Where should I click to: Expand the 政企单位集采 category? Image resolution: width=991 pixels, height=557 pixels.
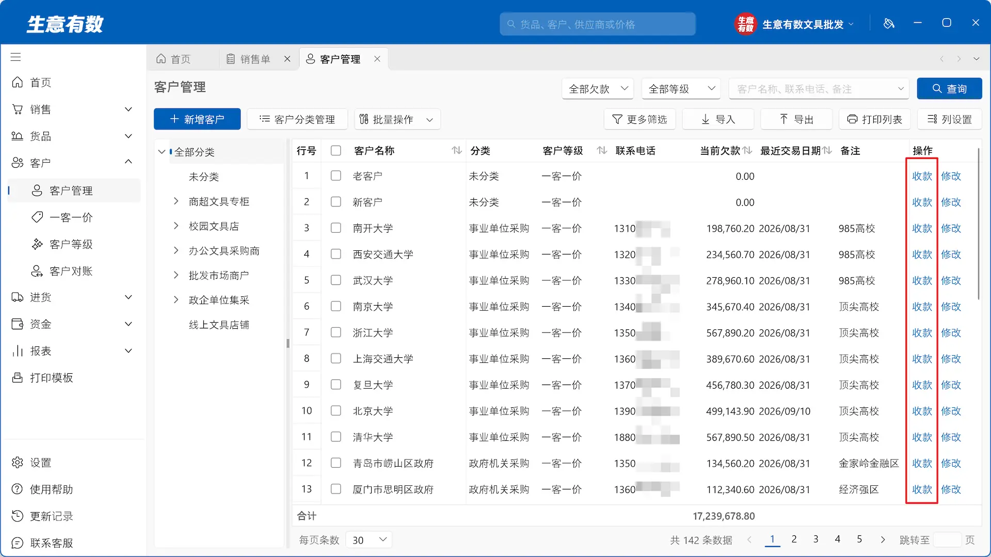coord(176,299)
